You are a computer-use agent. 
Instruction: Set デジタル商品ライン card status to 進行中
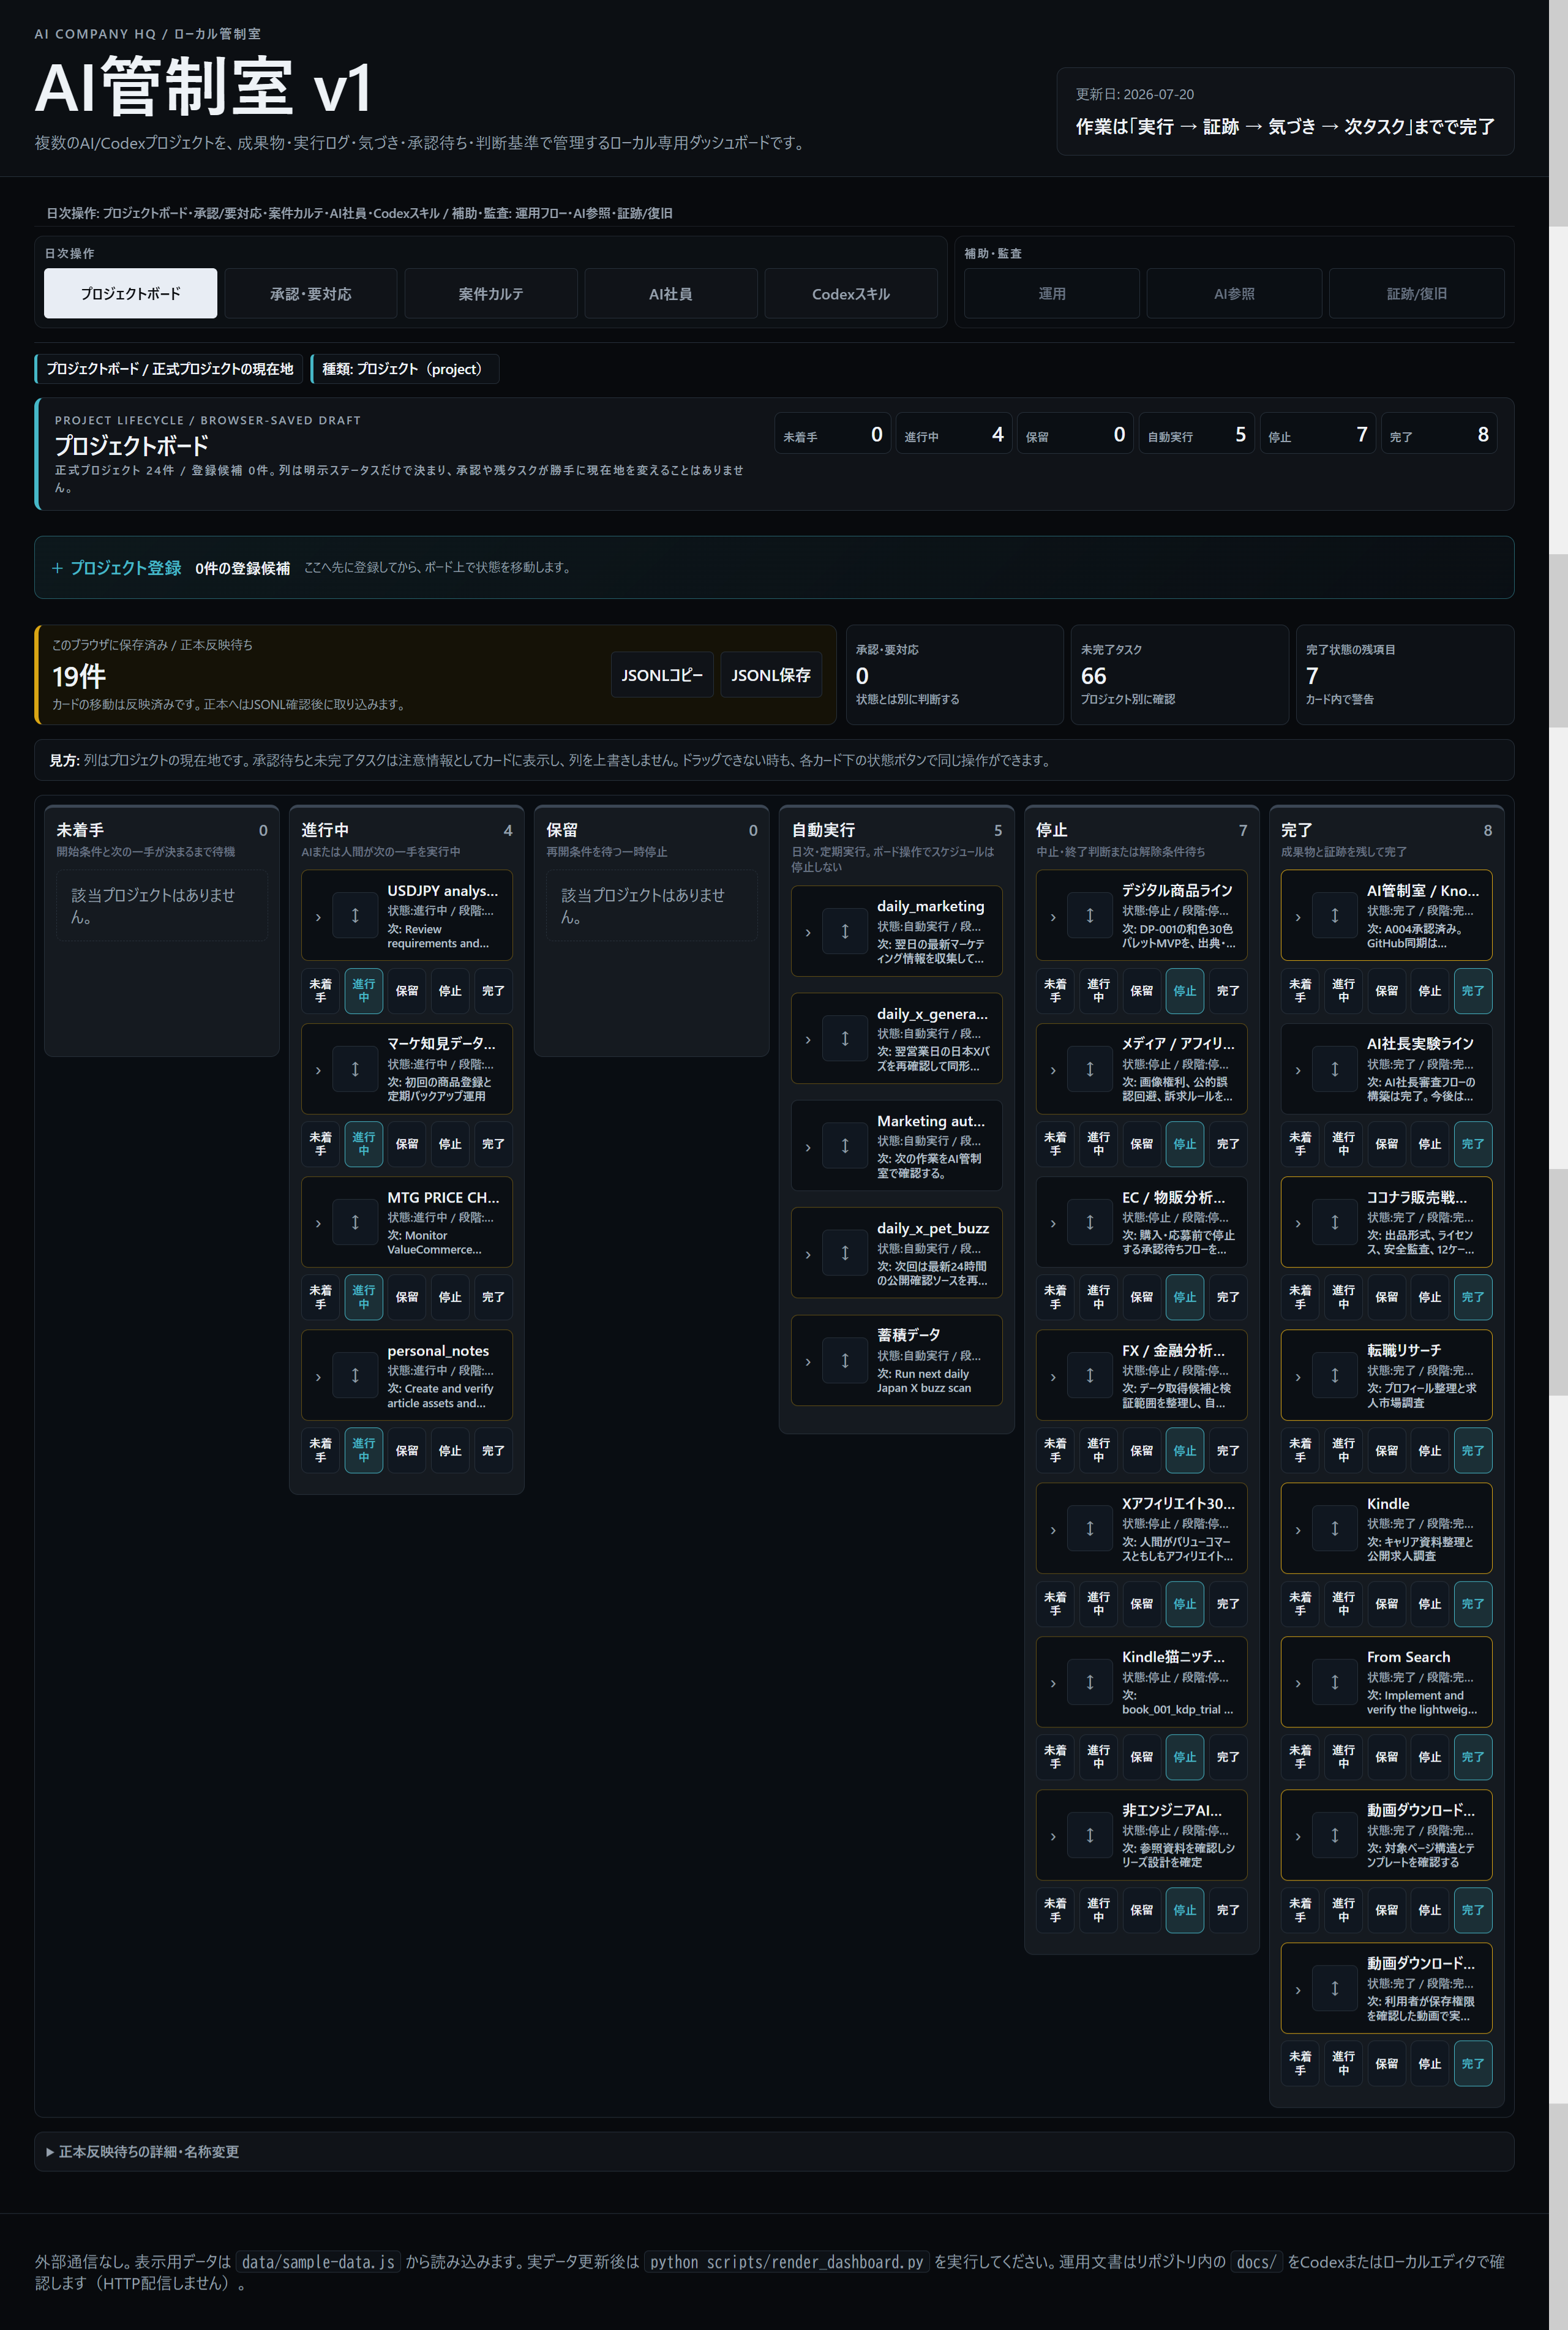coord(1099,991)
